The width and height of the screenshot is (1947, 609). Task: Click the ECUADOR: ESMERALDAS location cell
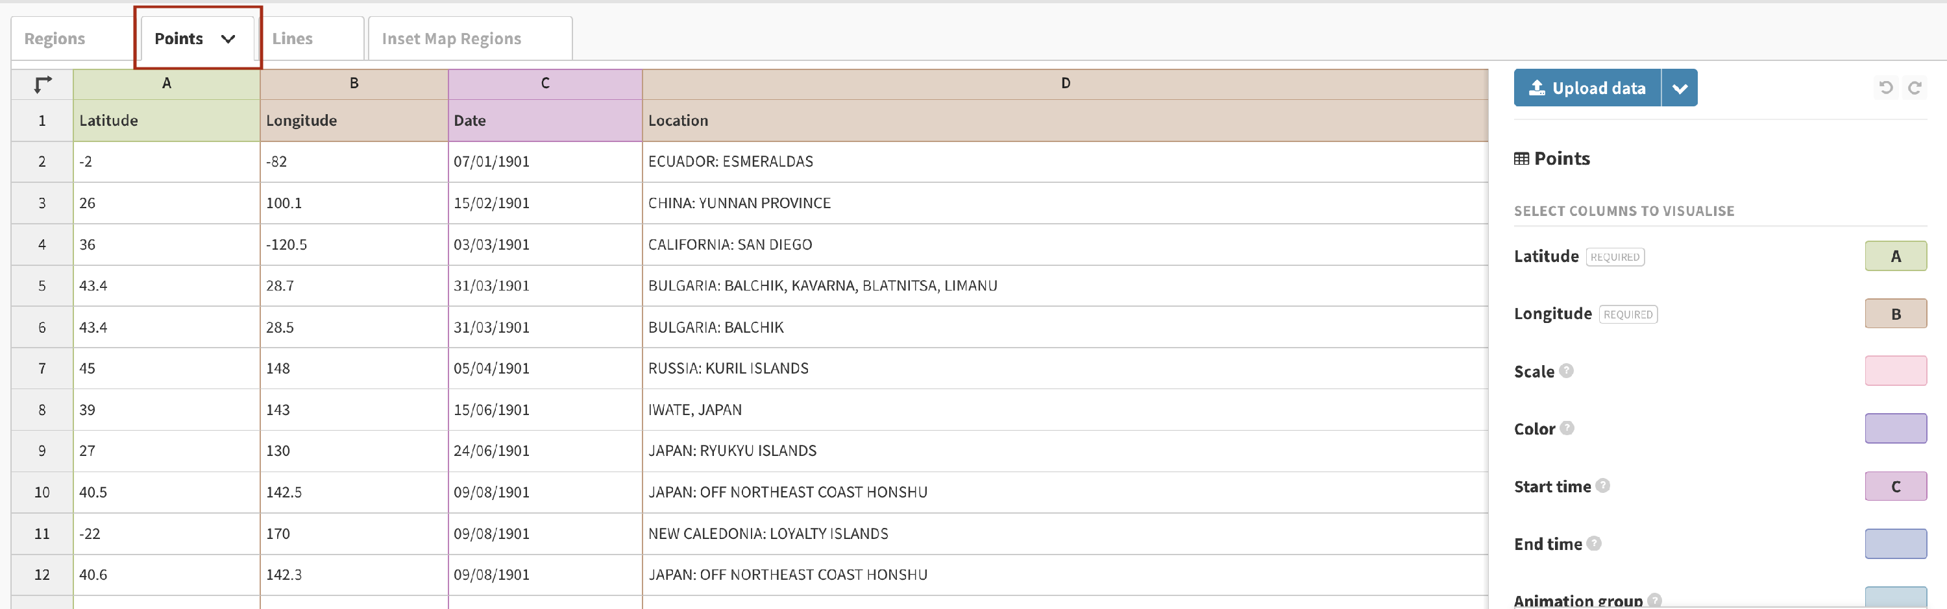click(731, 161)
